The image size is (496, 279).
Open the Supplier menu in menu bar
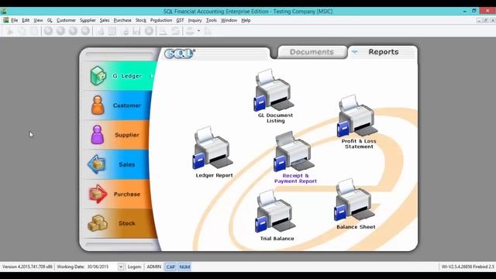[88, 20]
